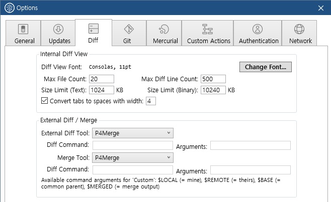Open the General tab icon

[x=23, y=29]
